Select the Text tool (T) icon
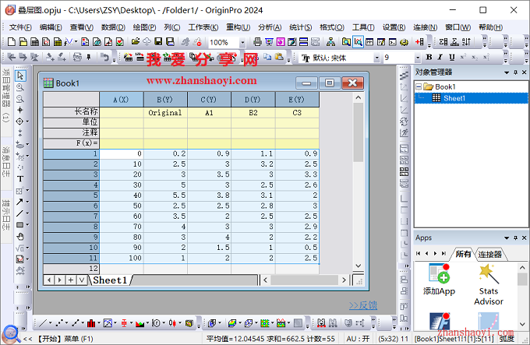The image size is (530, 345). click(20, 178)
